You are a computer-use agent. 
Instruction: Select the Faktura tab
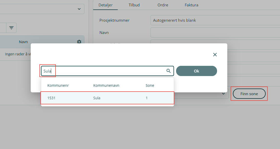pos(191,5)
